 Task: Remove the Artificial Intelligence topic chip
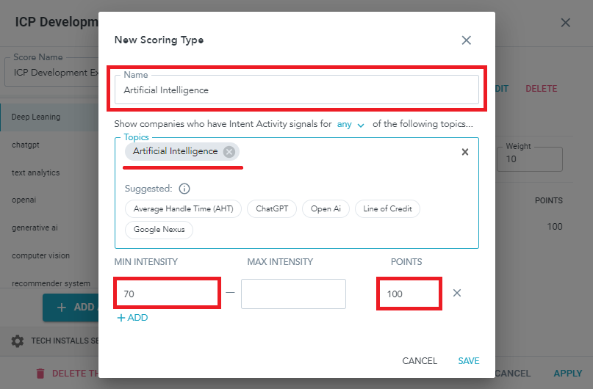[229, 152]
